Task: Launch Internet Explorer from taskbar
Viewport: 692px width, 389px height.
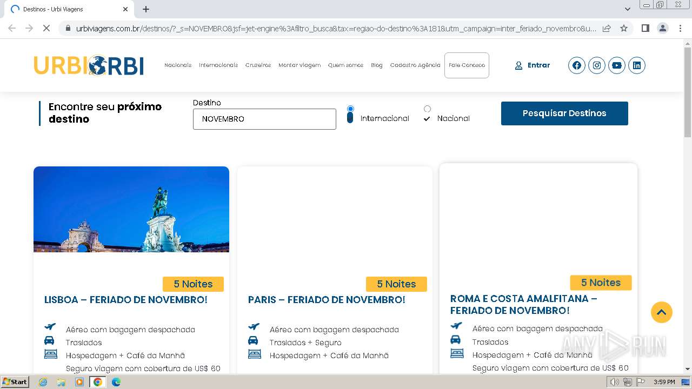Action: (43, 382)
